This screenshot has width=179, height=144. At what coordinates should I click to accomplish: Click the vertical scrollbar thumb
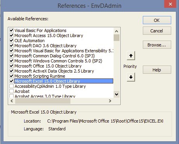coord(116,37)
